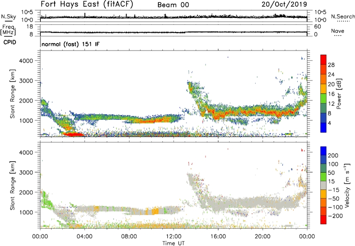Image resolution: width=355 pixels, height=246 pixels.
Task: Click the "18" tick on frequency axis
Action: tap(30, 27)
